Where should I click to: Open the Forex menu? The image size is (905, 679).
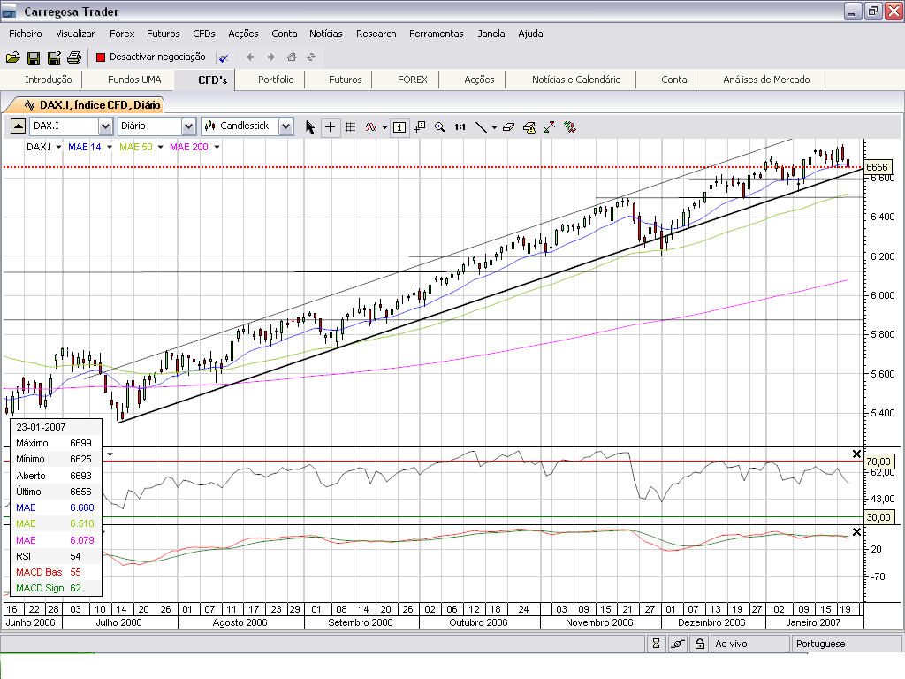(x=122, y=34)
